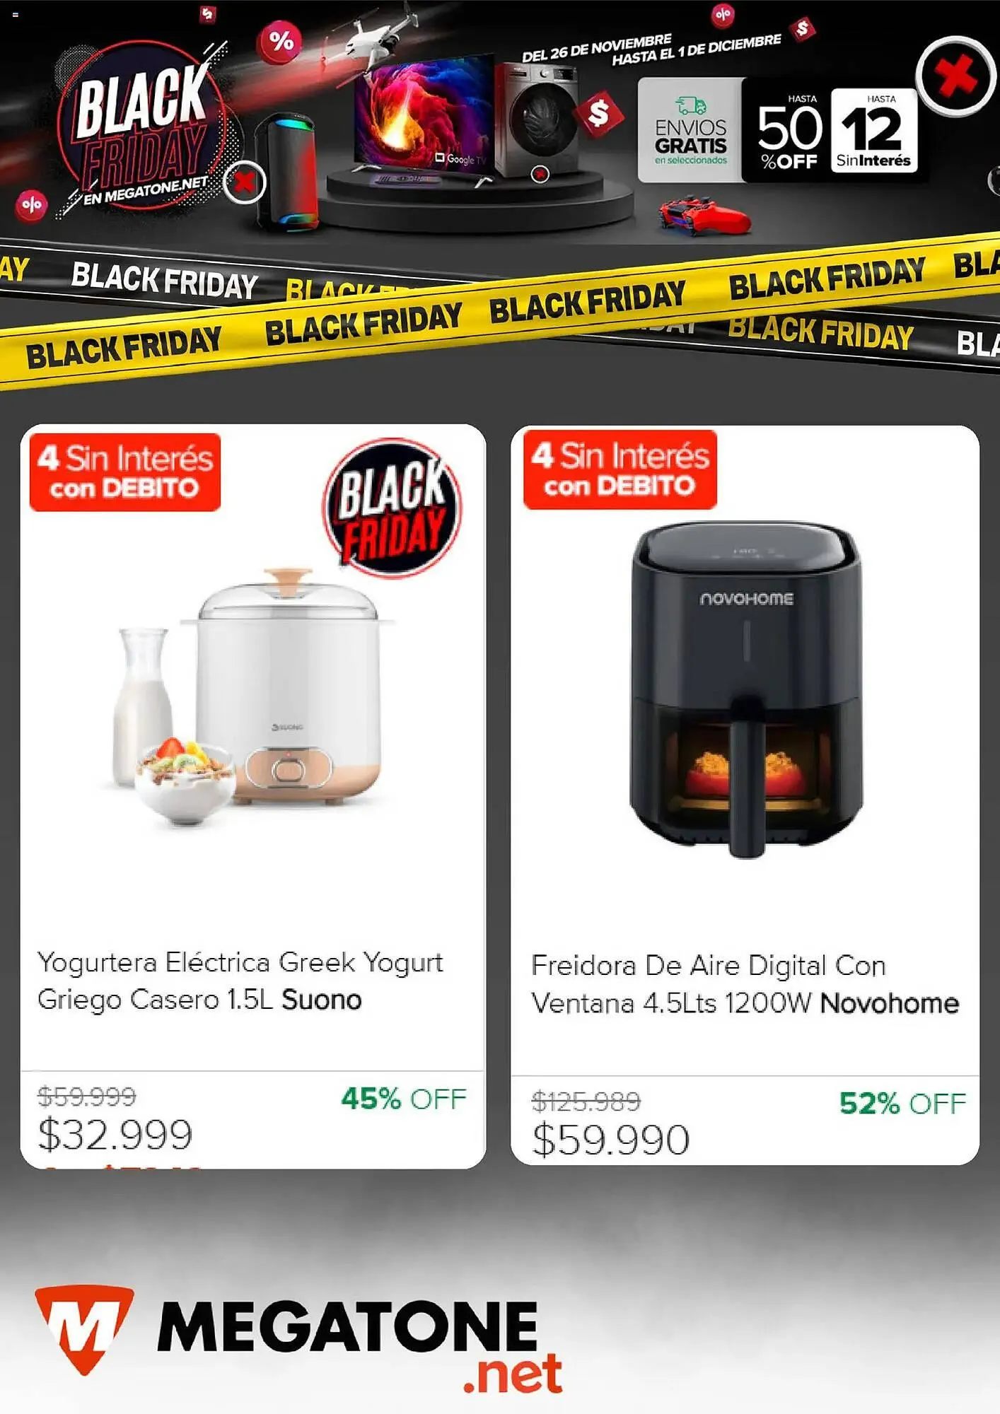The height and width of the screenshot is (1414, 1000).
Task: Click the 52% OFF discount label
Action: 902,1104
